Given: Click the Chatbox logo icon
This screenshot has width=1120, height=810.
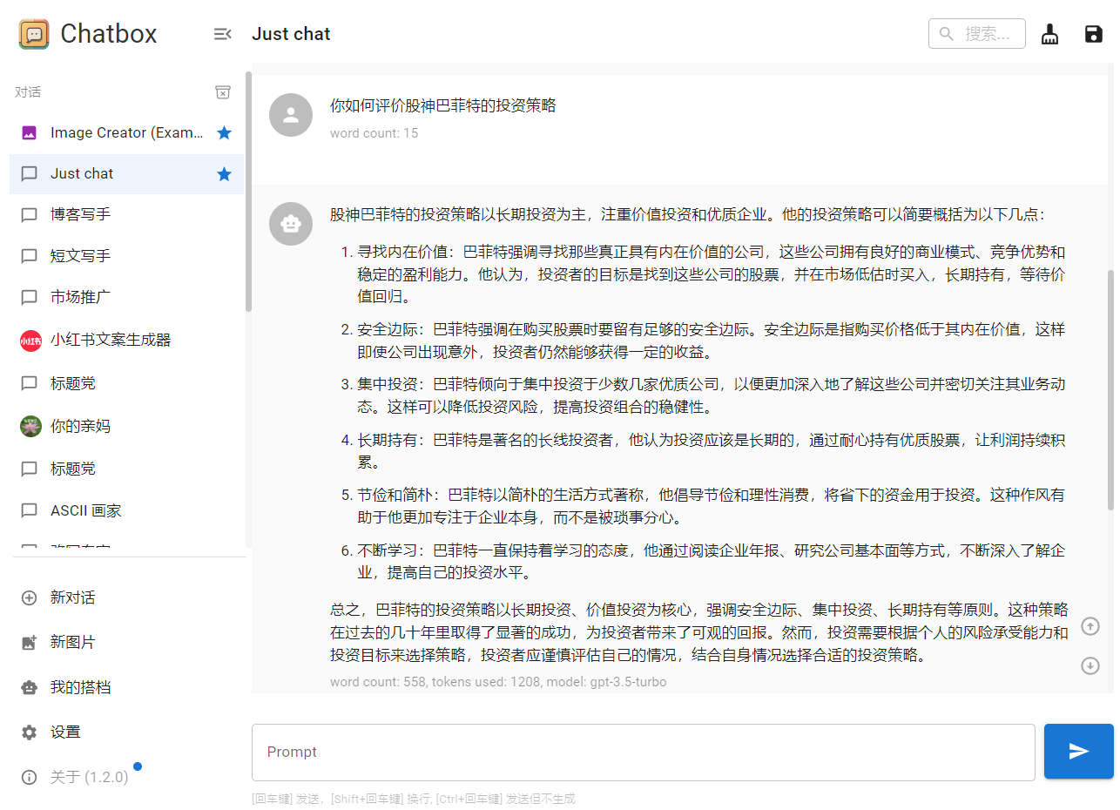Looking at the screenshot, I should click(x=34, y=34).
